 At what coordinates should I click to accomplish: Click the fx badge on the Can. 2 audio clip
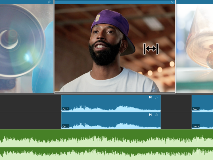156,115
